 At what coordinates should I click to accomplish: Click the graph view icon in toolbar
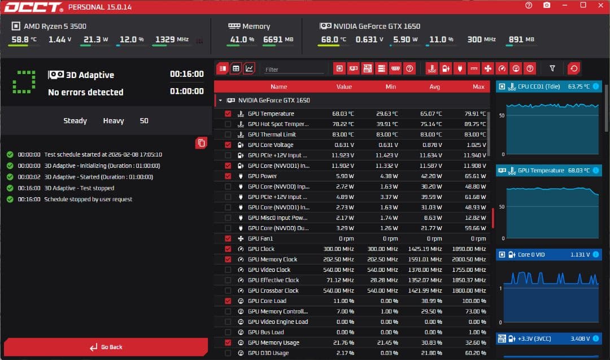pos(249,68)
